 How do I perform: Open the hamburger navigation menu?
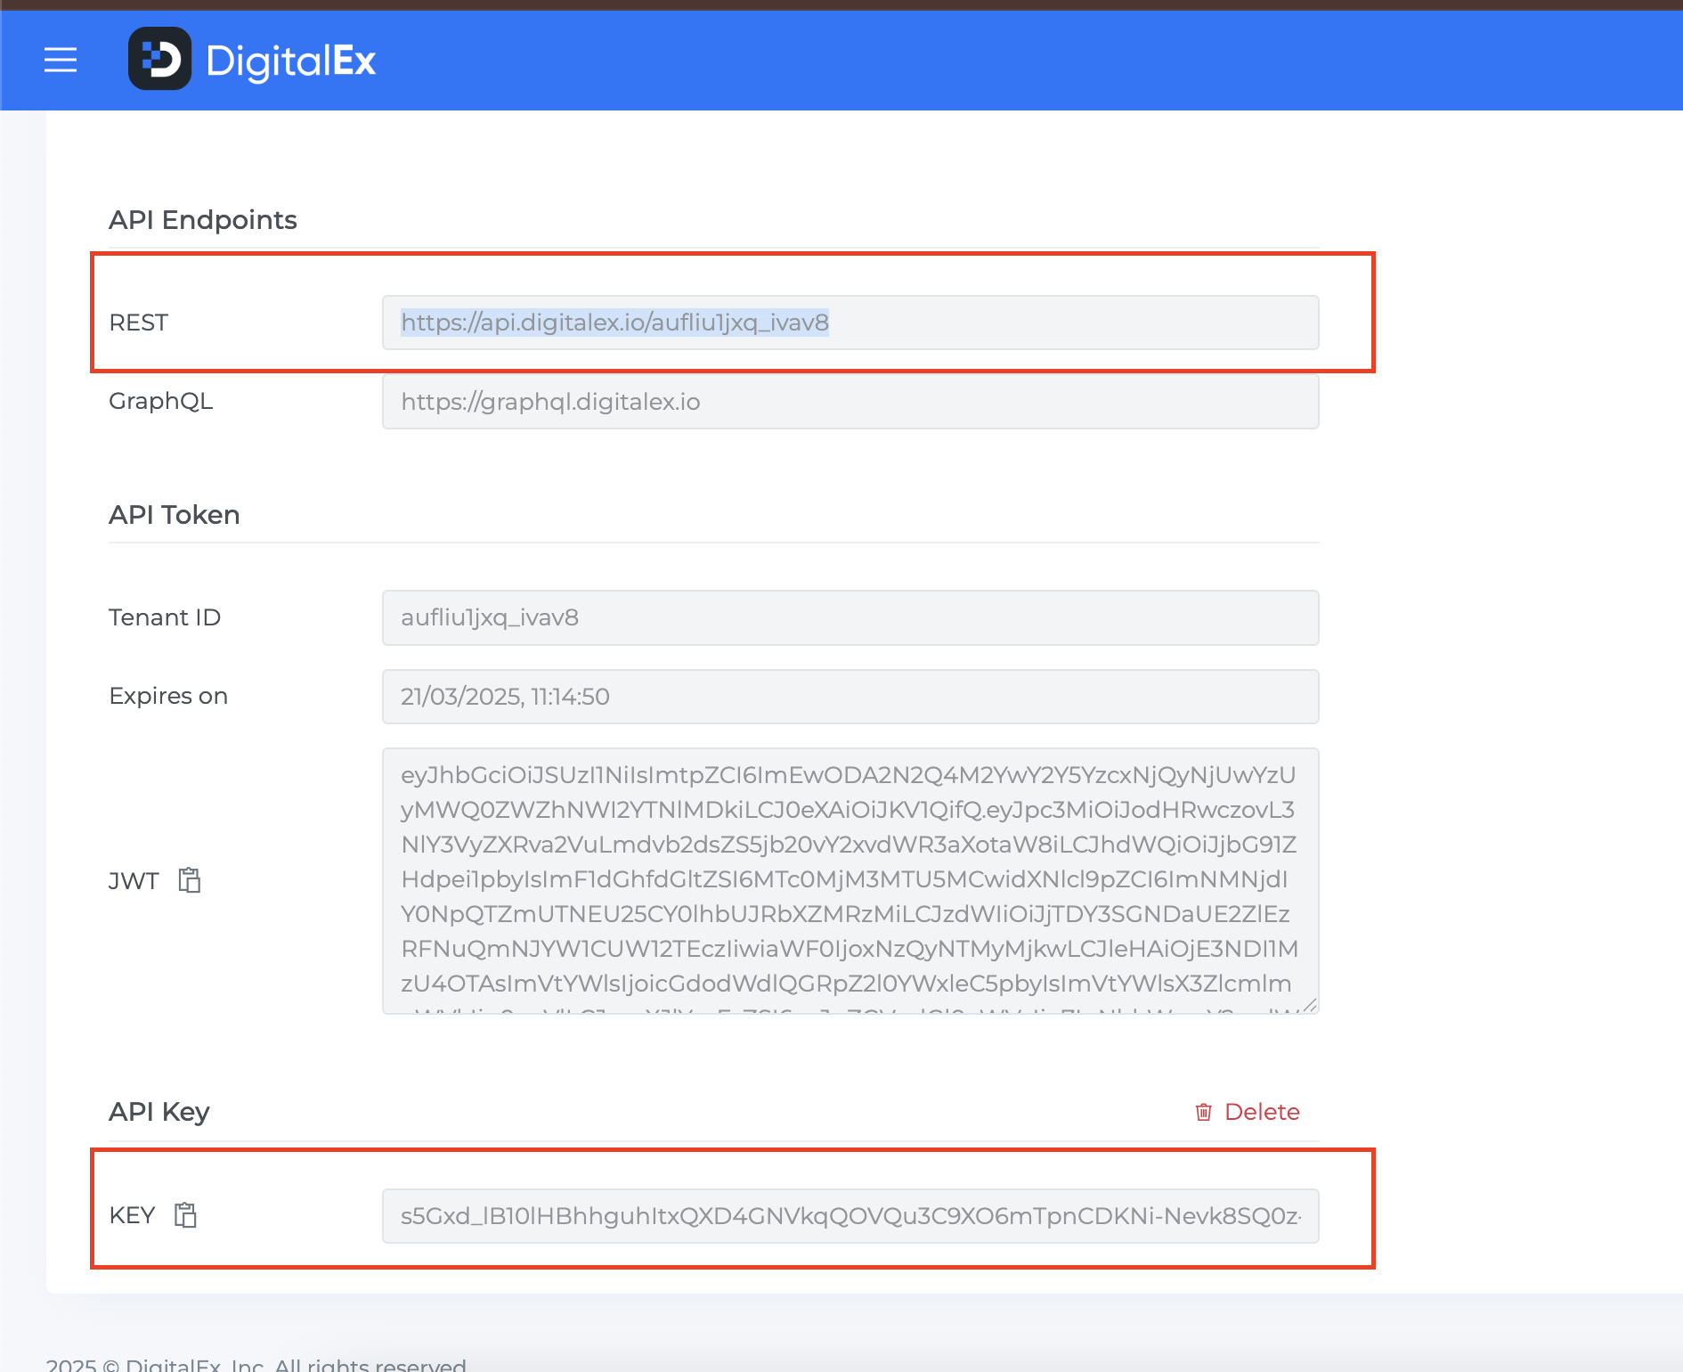pos(61,60)
